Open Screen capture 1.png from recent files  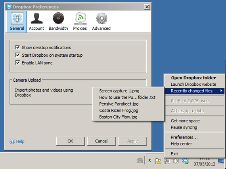click(x=128, y=91)
